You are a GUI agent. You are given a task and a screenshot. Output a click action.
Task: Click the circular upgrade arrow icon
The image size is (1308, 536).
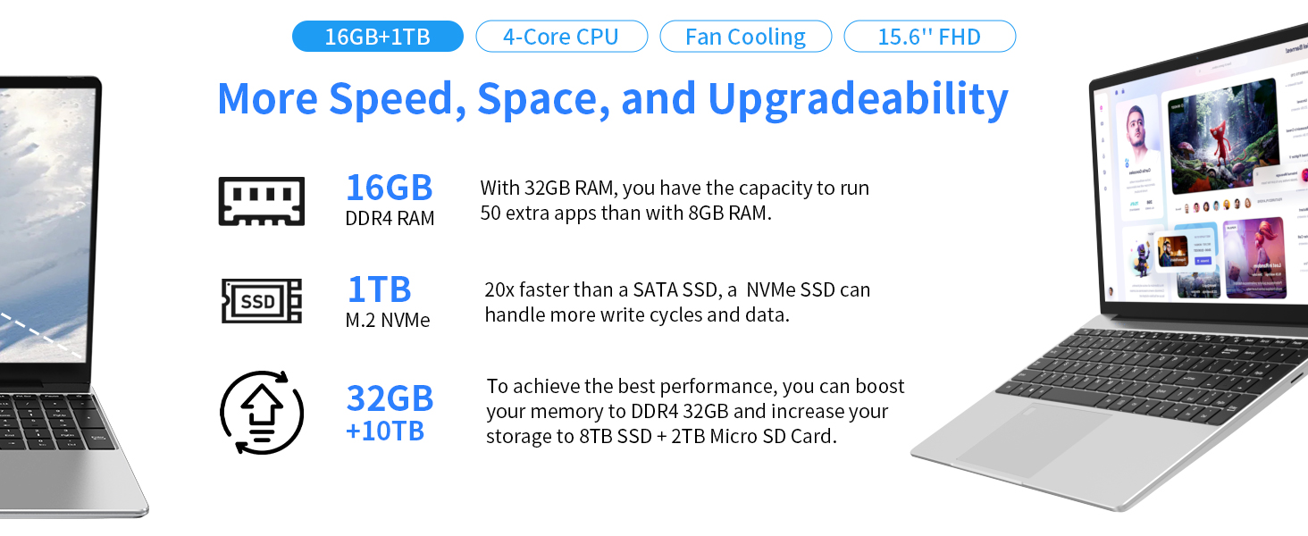tap(262, 413)
